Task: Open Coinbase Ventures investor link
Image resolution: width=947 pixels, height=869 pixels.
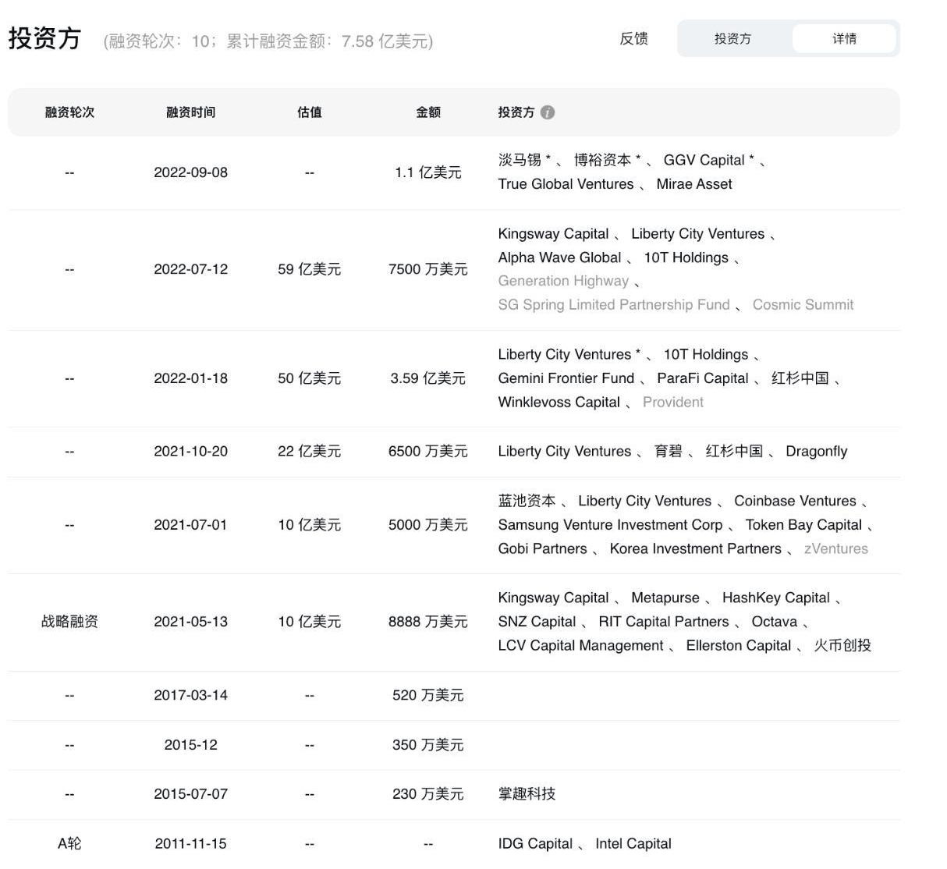Action: 794,501
